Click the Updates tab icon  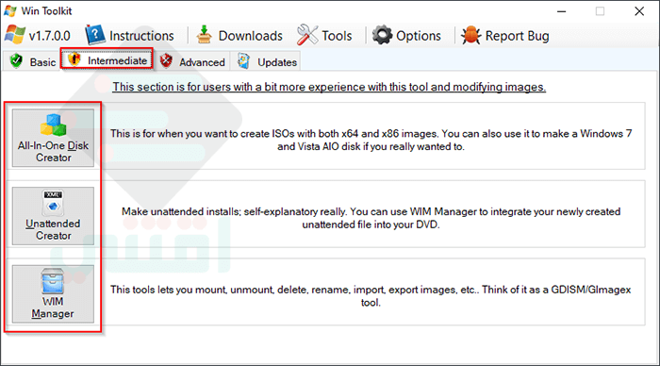pos(243,61)
